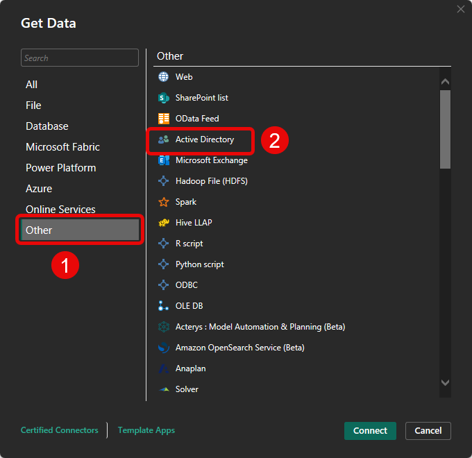Select "Acterys : Model Automation & Planning (Beta)"

tap(260, 327)
